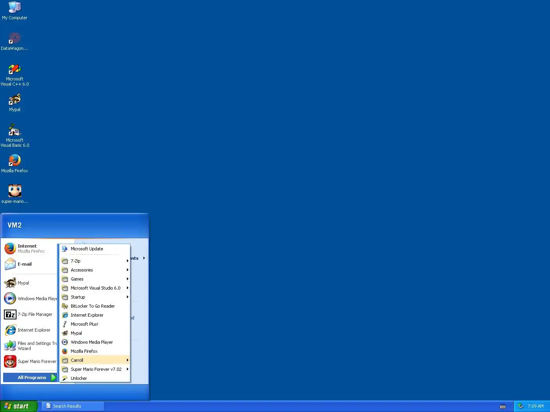Click the Mypal raccoon icon in pinned list

(x=10, y=283)
